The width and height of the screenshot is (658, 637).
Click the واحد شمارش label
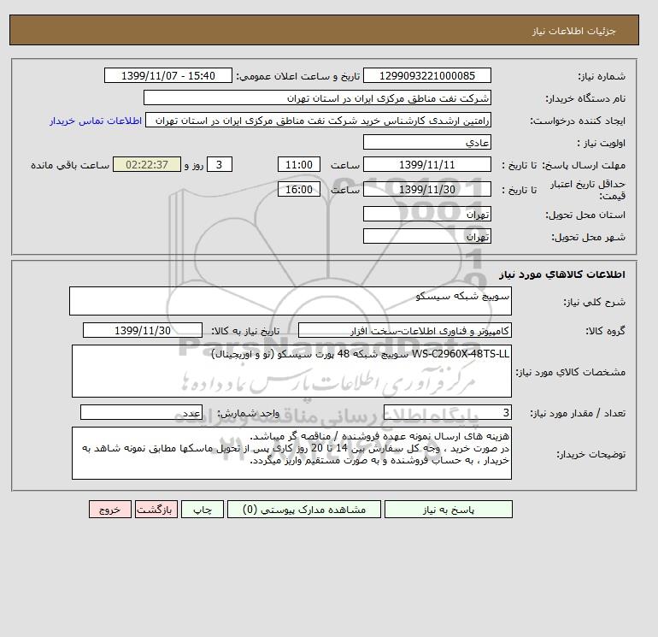coord(248,413)
